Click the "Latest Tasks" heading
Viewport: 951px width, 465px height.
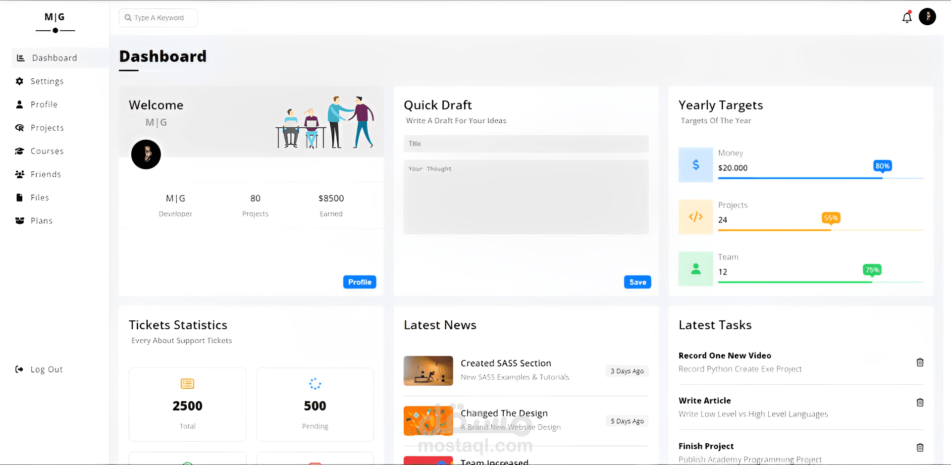point(715,325)
